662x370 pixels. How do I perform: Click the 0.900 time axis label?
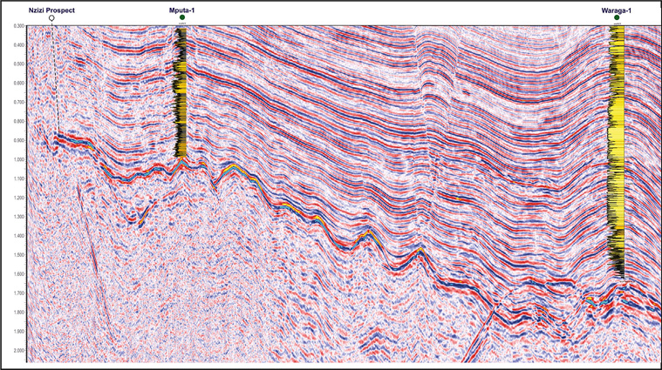click(18, 140)
